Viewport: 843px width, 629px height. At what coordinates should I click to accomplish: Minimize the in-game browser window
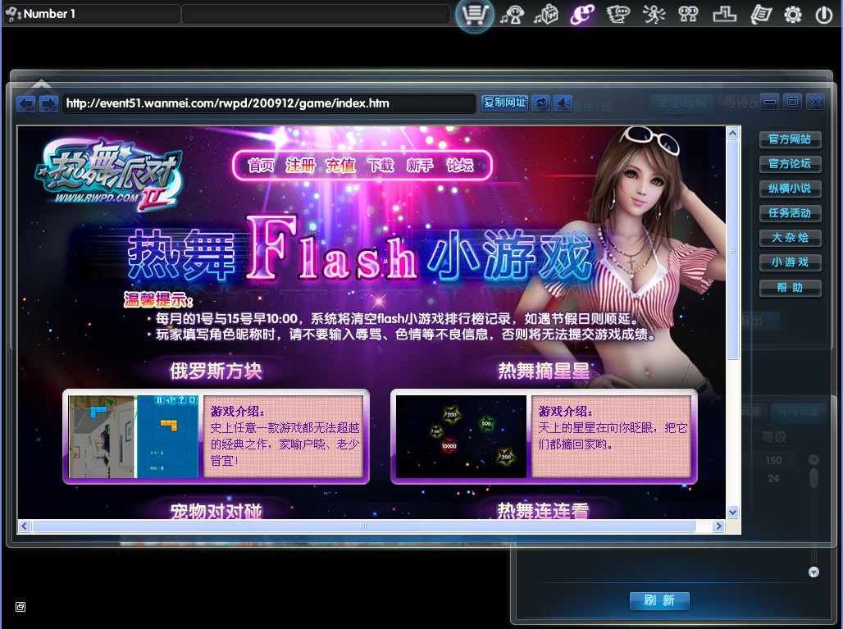click(770, 102)
